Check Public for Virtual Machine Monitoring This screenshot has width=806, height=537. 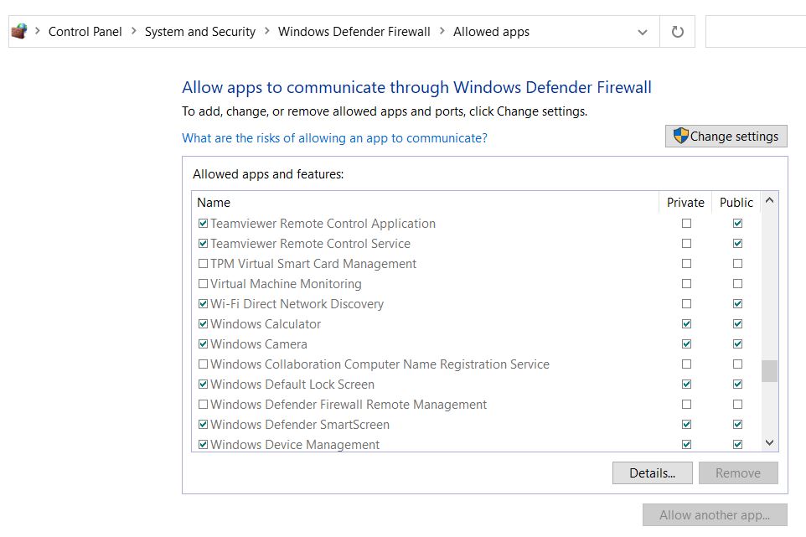pos(737,284)
